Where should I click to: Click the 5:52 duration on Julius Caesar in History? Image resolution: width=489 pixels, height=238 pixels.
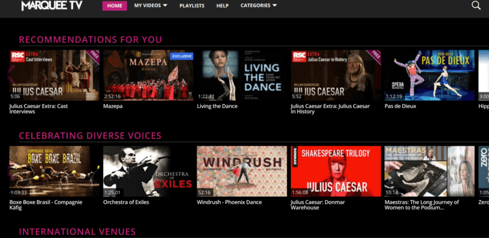click(297, 96)
